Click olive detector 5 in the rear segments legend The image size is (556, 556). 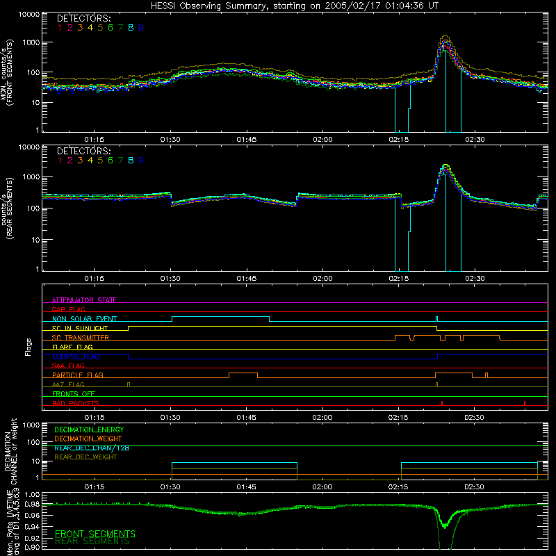[x=100, y=161]
